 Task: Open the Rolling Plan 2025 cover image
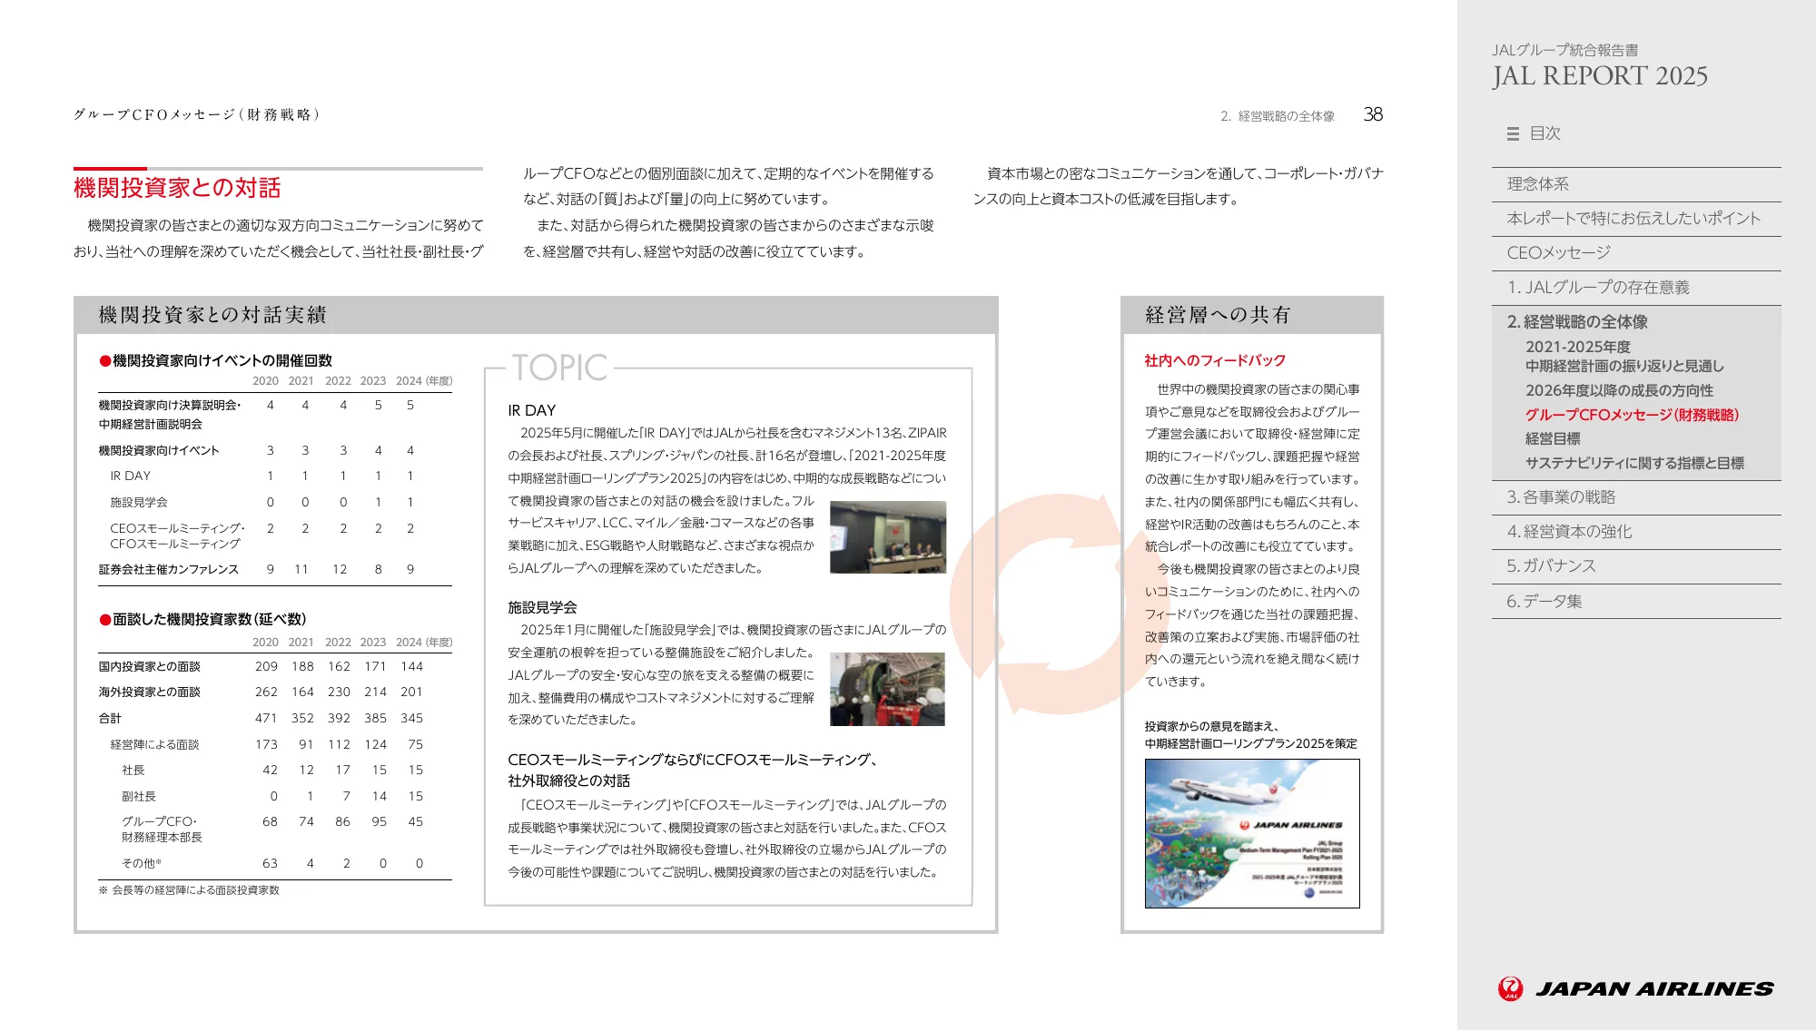coord(1252,833)
